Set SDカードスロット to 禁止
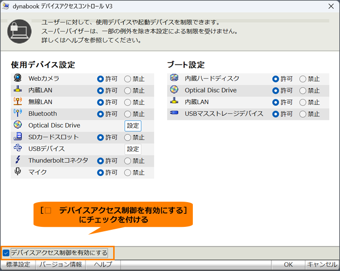The width and height of the screenshot is (340, 271). [x=127, y=138]
